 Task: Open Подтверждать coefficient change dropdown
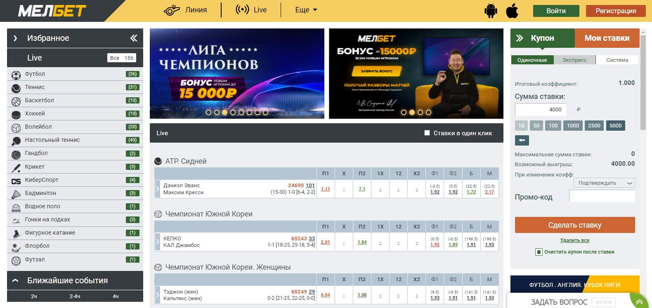click(x=604, y=183)
